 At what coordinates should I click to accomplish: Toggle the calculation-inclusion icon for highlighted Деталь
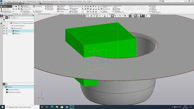point(7,31)
